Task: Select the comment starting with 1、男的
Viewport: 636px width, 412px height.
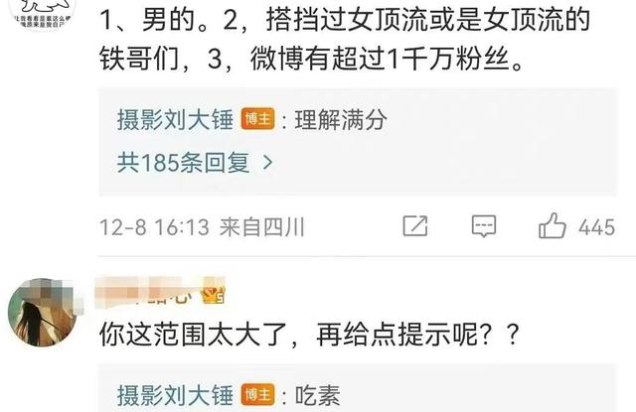Action: (345, 40)
